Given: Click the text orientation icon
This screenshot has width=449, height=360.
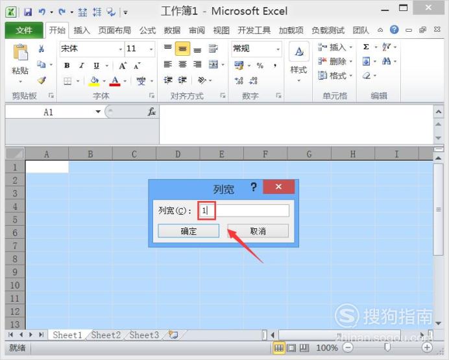Looking at the screenshot, I should (202, 80).
